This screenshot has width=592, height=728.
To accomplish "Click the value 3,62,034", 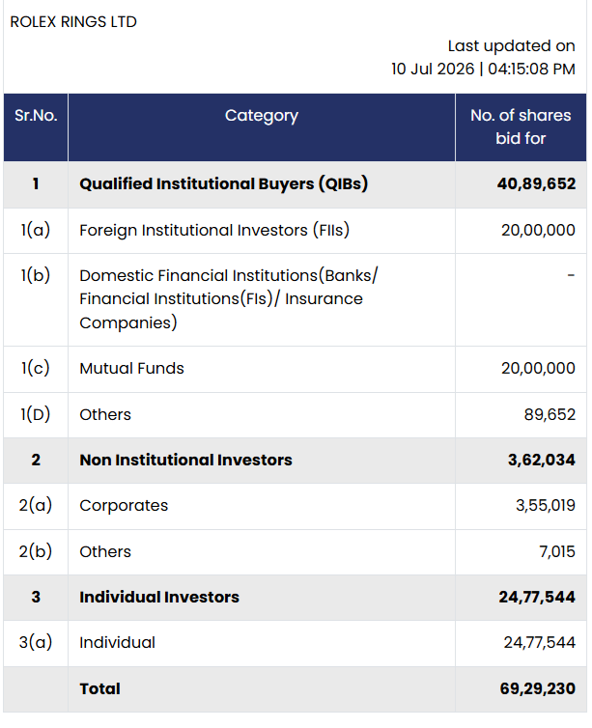I will (542, 460).
